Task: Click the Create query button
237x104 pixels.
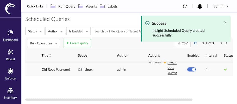Action: [77, 43]
